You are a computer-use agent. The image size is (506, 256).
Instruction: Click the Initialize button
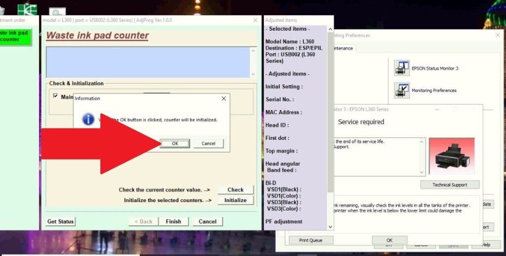click(x=236, y=200)
